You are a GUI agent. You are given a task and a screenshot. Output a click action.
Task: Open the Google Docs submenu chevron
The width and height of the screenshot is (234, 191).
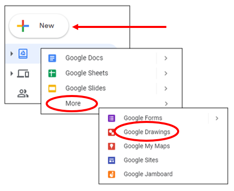coord(166,58)
